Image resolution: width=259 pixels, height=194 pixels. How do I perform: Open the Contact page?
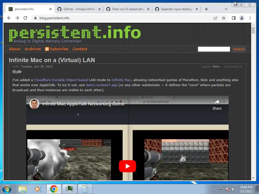[80, 49]
